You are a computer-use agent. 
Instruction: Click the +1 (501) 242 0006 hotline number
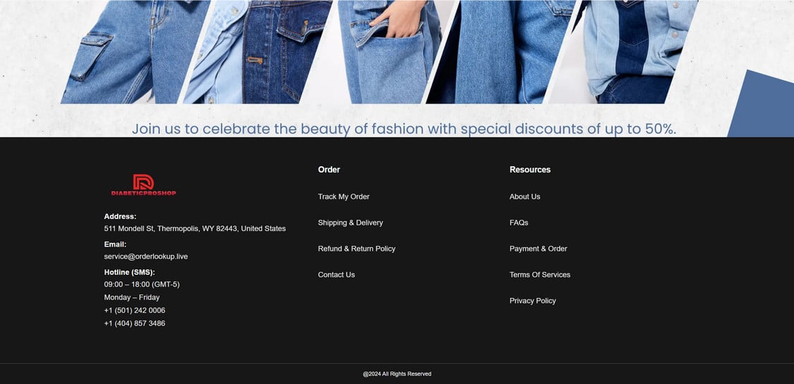(x=135, y=310)
